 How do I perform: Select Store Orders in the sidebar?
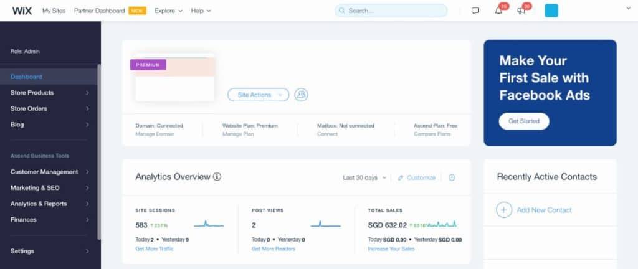(x=29, y=108)
